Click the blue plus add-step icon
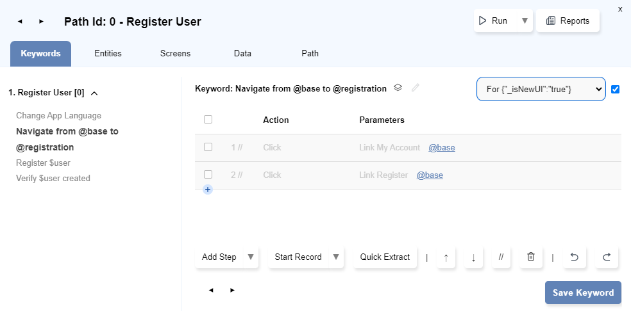Image resolution: width=631 pixels, height=313 pixels. click(208, 189)
